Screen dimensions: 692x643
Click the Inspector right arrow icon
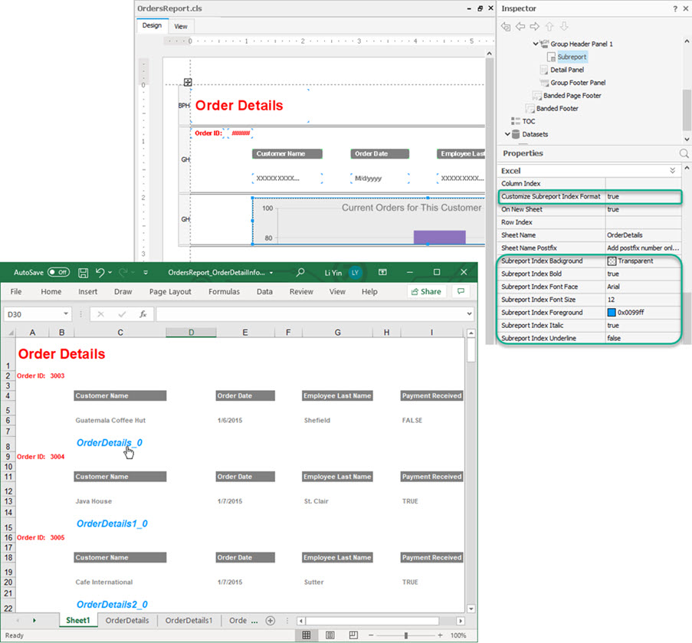coord(534,27)
